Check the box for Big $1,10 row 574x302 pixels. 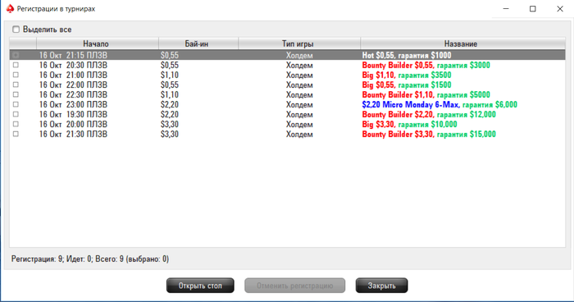coord(16,75)
